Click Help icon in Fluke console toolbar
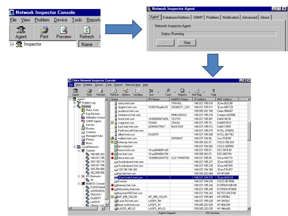The height and width of the screenshot is (216, 288). pos(213,92)
